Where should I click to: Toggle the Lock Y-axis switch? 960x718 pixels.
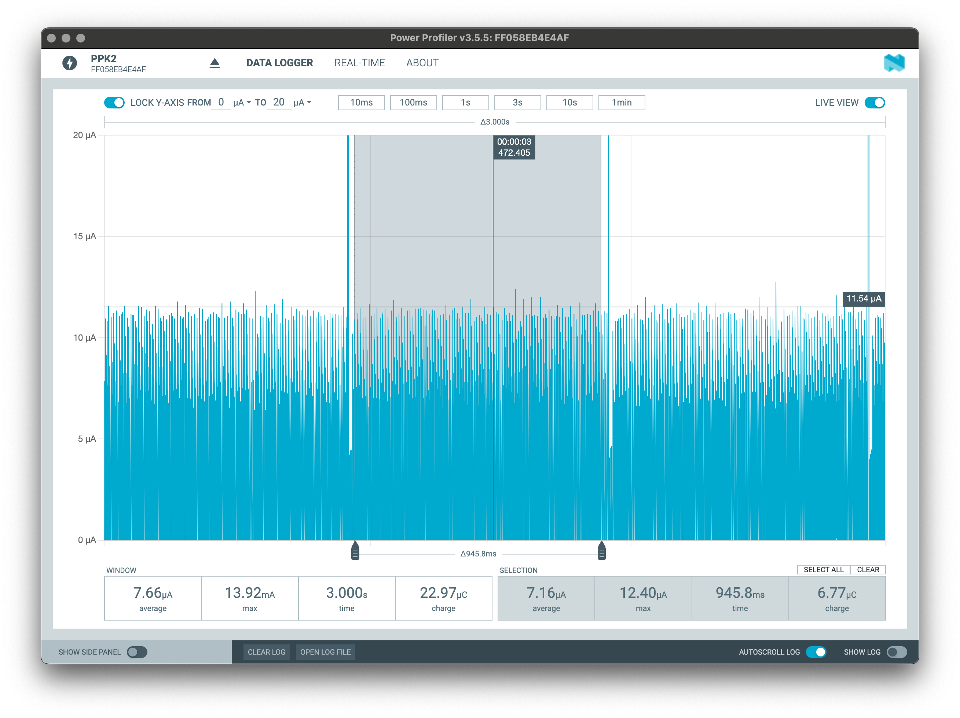(x=114, y=103)
